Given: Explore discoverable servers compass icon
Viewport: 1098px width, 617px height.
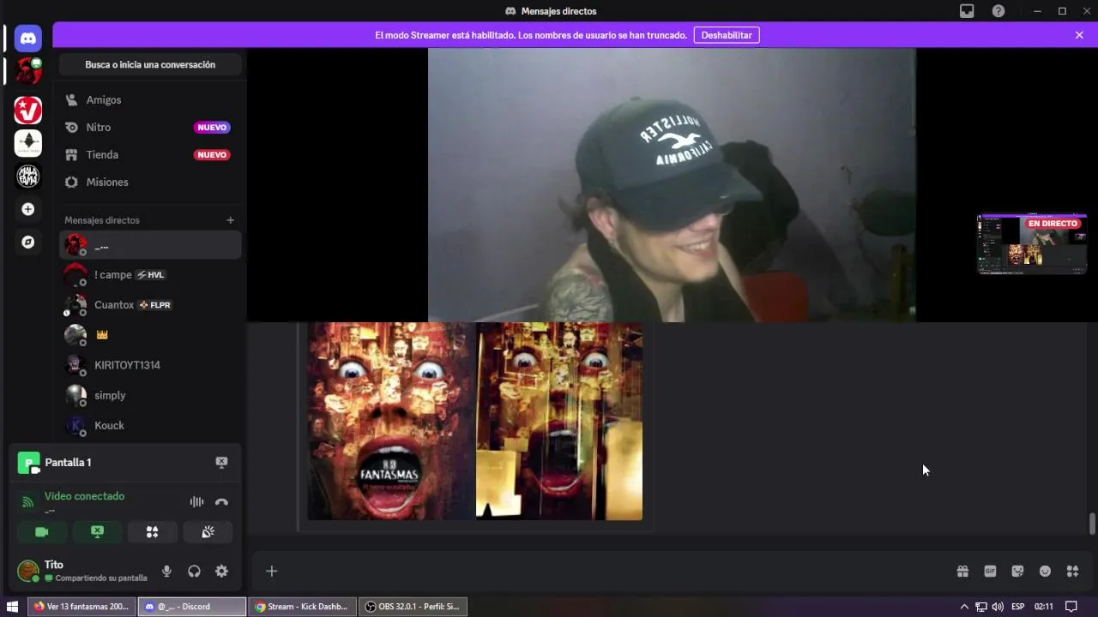Looking at the screenshot, I should point(28,243).
